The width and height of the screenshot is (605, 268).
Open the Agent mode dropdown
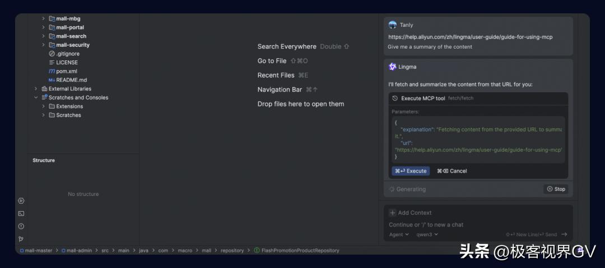click(399, 234)
